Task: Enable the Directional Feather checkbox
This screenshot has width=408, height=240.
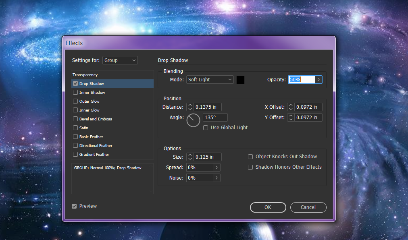Action: pyautogui.click(x=75, y=145)
